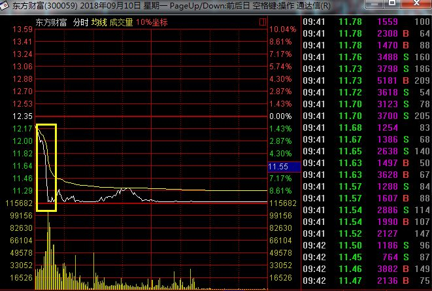
Task: Select the 09:42 trade row priced 11.50
Action: [x=366, y=245]
